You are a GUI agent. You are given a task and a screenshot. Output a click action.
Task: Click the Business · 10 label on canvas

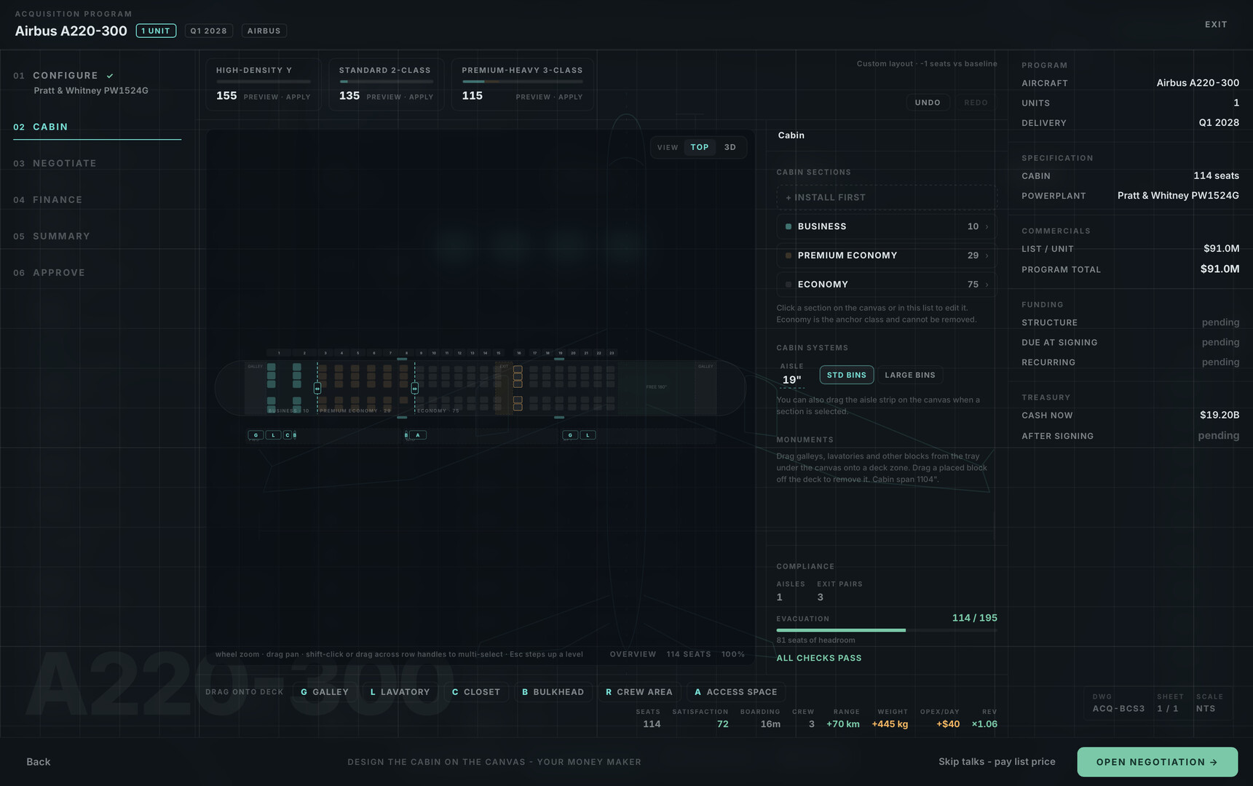[289, 410]
